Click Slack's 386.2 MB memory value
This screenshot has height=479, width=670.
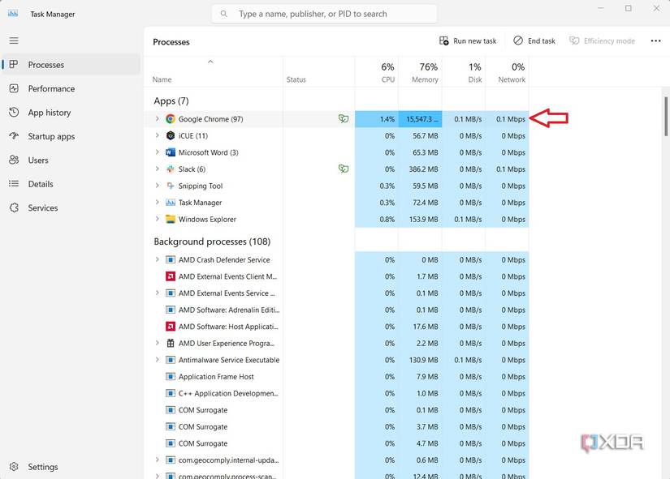coord(423,169)
